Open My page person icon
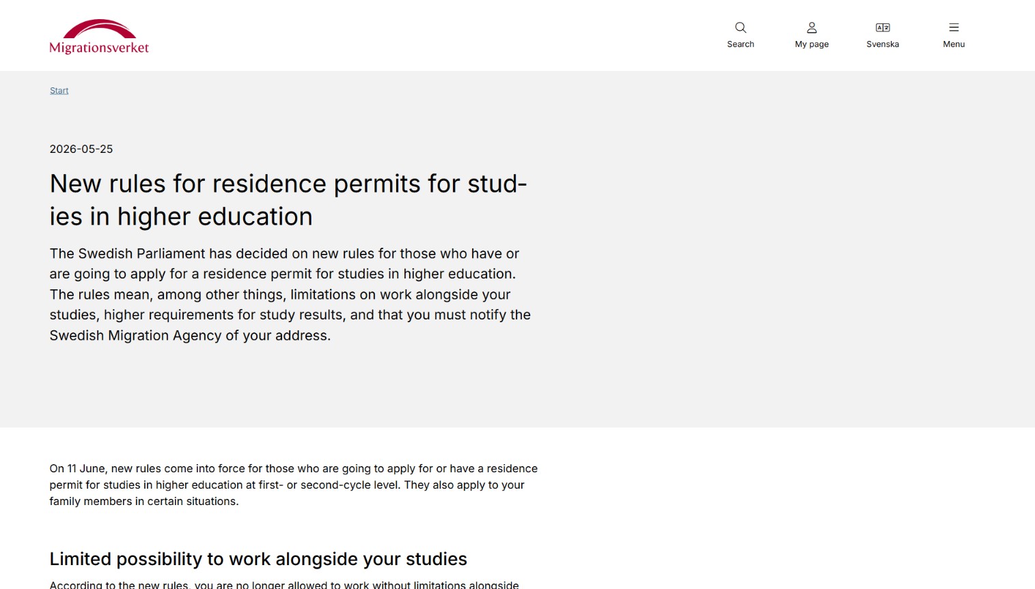The height and width of the screenshot is (589, 1035). coord(812,28)
